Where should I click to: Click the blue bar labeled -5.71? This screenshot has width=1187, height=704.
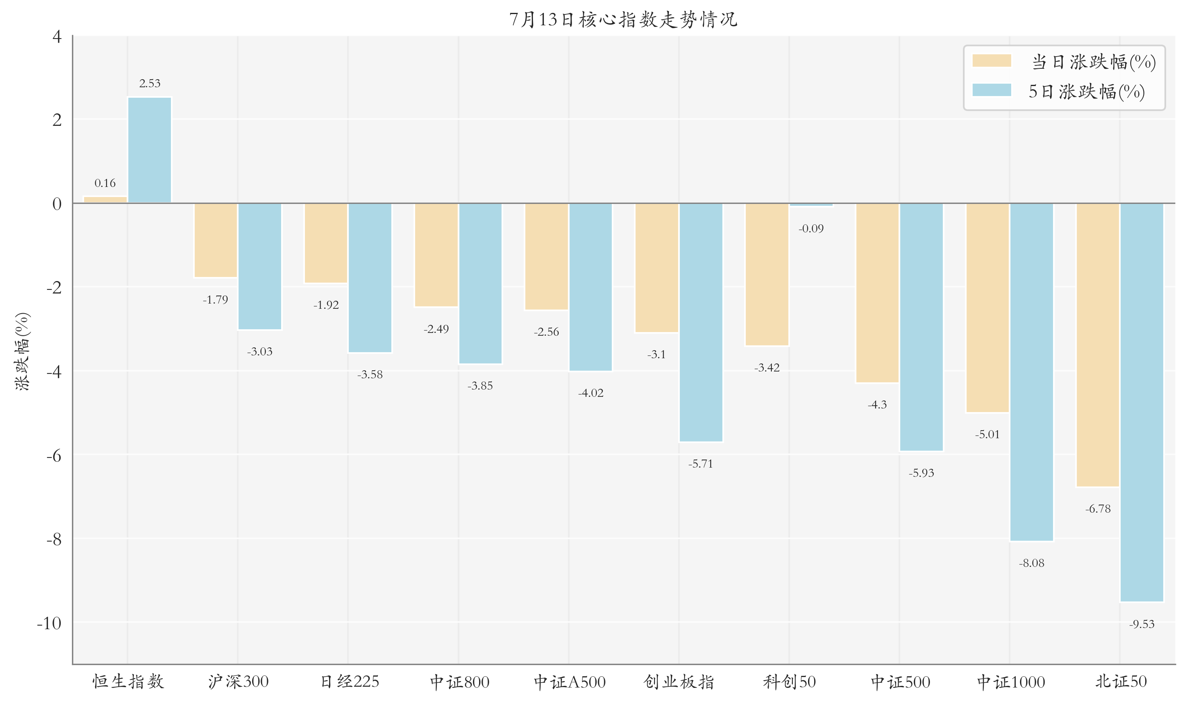pyautogui.click(x=701, y=322)
